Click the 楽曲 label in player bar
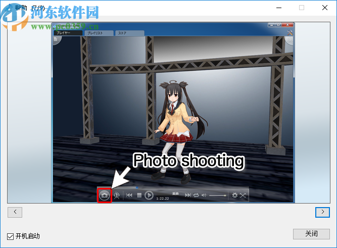The height and width of the screenshot is (248, 337). [x=175, y=193]
